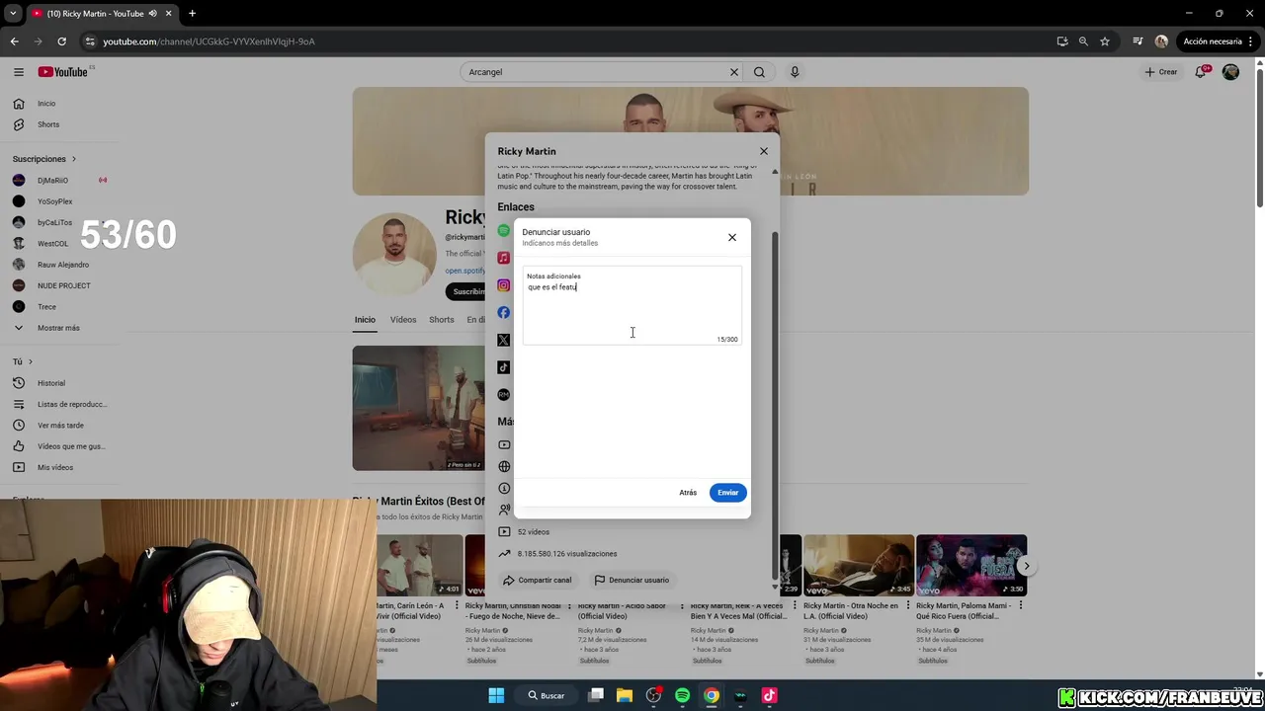Viewport: 1265px width, 711px height.
Task: Click the X (Twitter) link icon
Action: [x=504, y=340]
